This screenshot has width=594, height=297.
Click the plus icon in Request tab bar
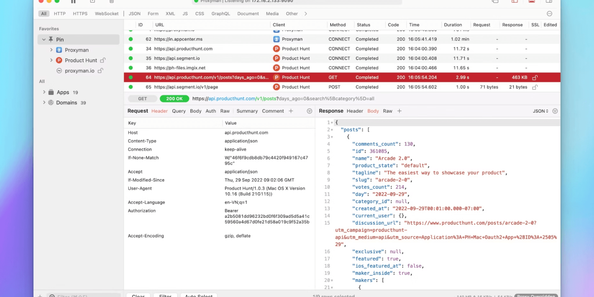point(291,111)
